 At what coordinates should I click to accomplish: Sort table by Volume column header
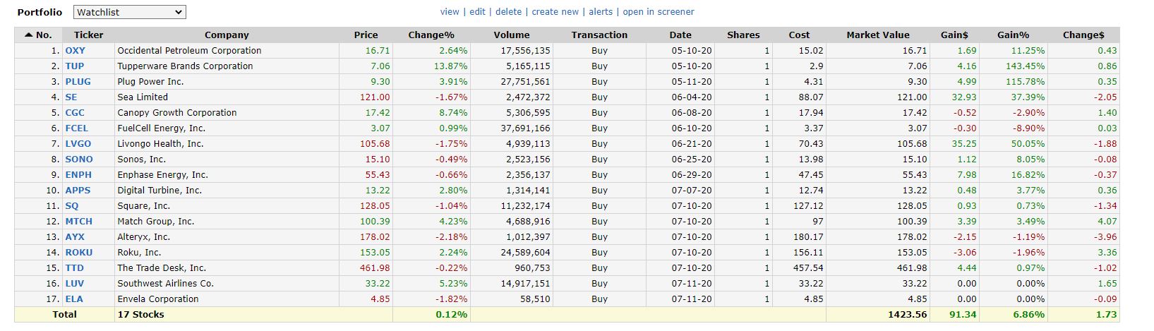click(512, 35)
